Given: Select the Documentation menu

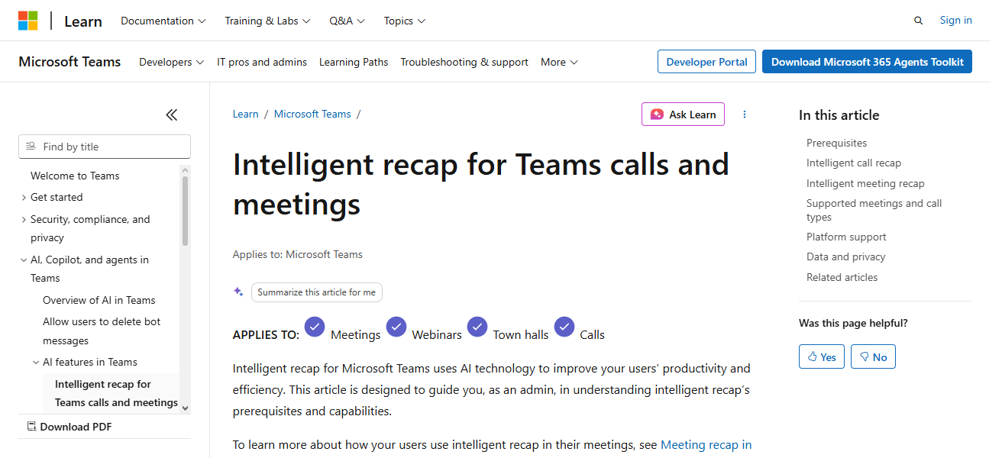Looking at the screenshot, I should (x=162, y=21).
